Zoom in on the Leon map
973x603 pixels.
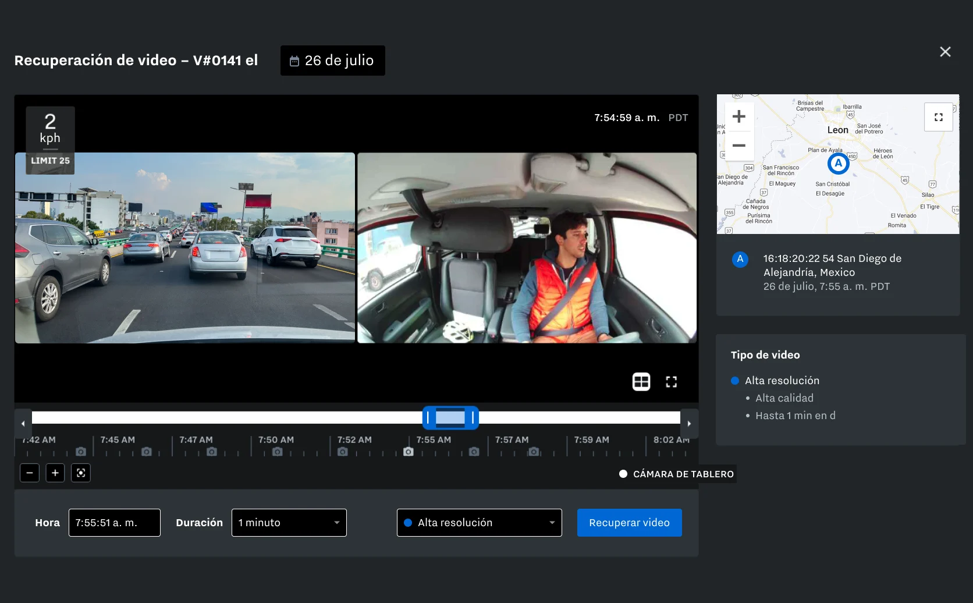click(x=738, y=116)
